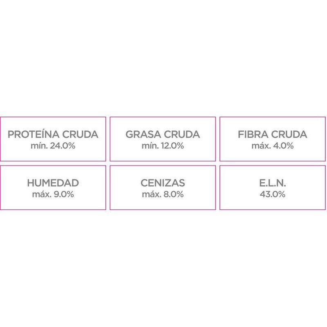Click the GRASA CRUDA heading
The height and width of the screenshot is (327, 327).
pos(163,134)
